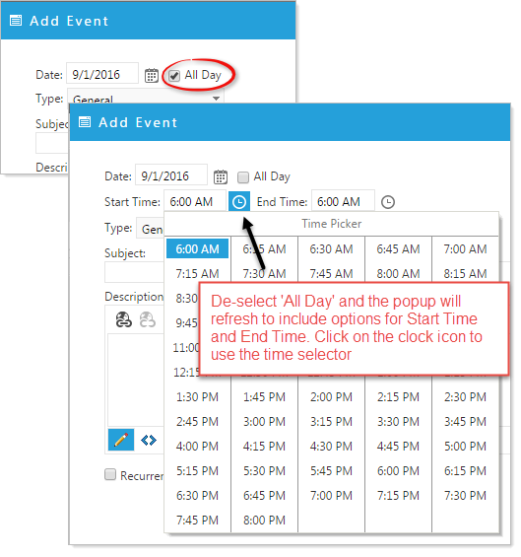Switch to design view with pencil icon
Screen dimensions: 521x557
click(121, 440)
